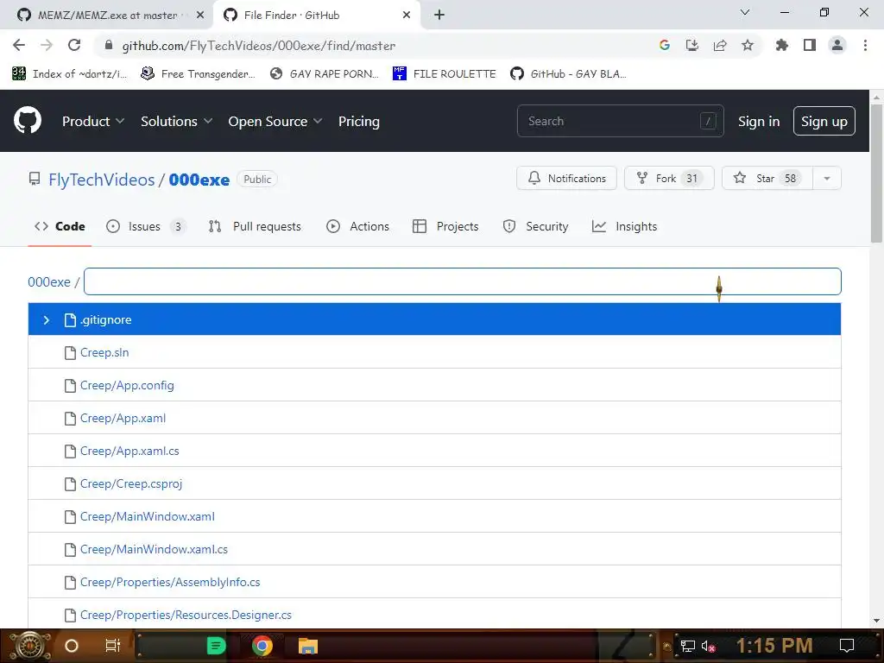Viewport: 884px width, 663px height.
Task: Close the File Finder GitHub tab
Action: pyautogui.click(x=407, y=15)
